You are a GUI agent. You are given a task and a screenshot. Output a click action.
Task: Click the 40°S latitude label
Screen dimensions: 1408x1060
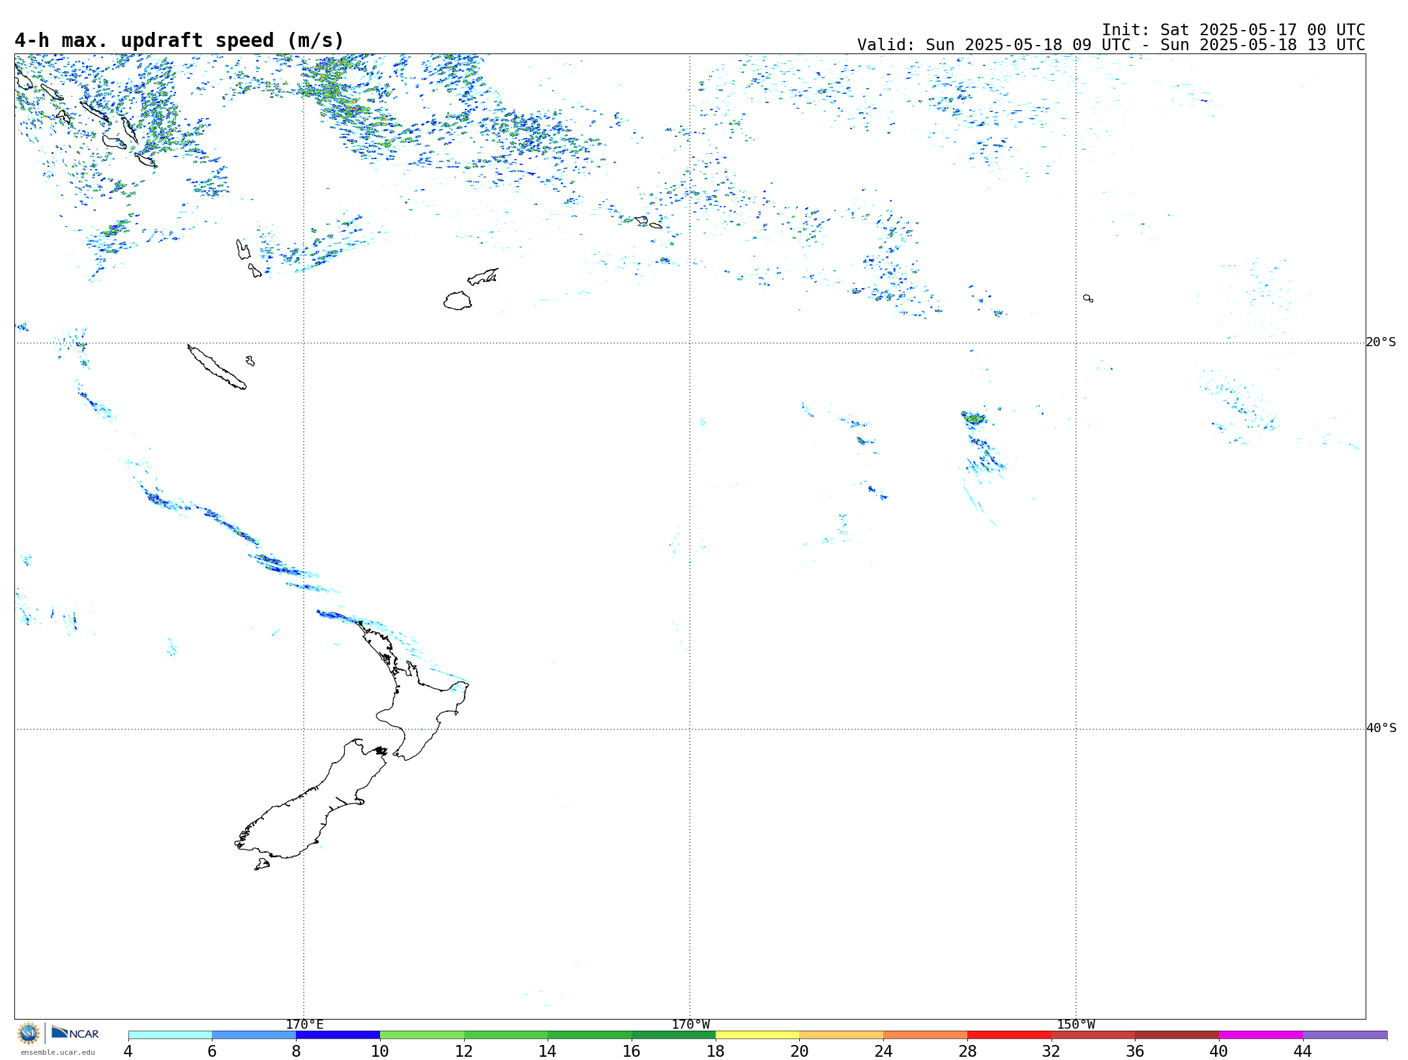click(x=1381, y=728)
